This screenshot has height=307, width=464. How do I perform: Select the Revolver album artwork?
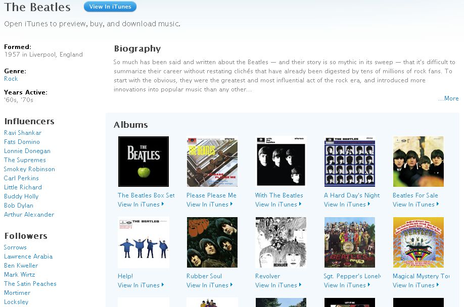(x=281, y=242)
